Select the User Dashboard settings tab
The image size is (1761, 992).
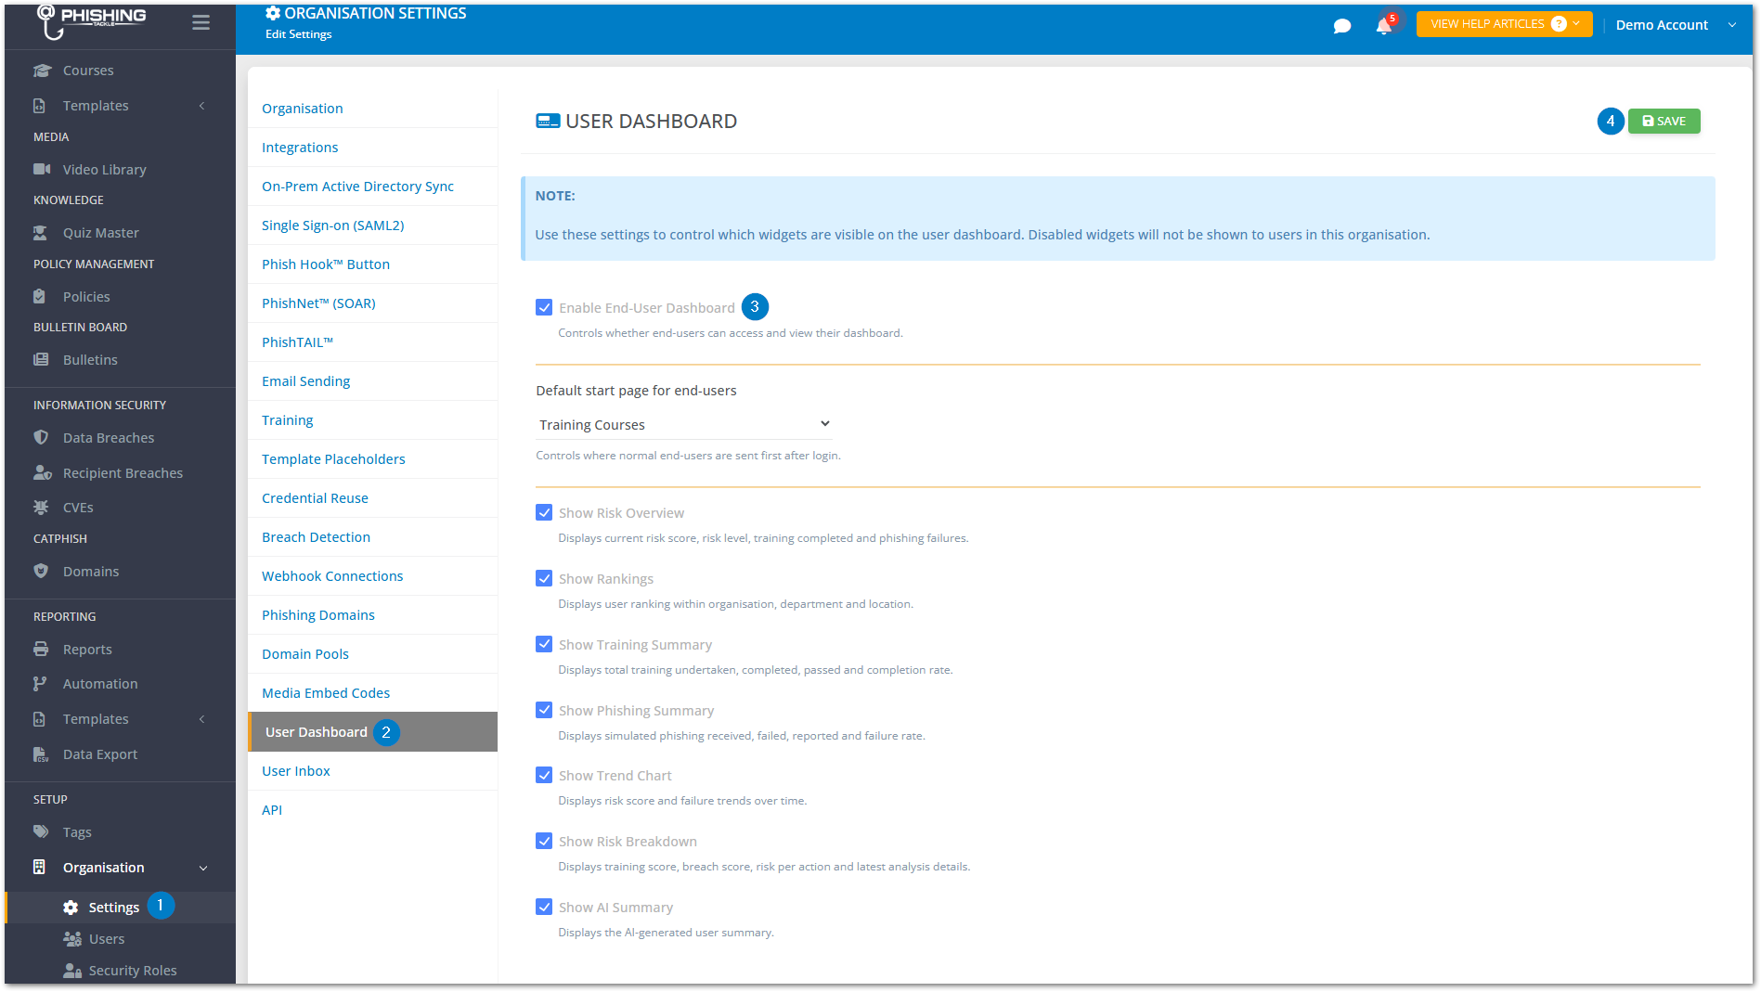coord(373,732)
